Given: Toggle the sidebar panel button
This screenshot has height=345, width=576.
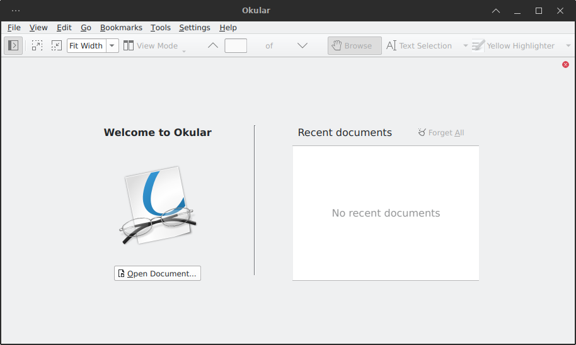Looking at the screenshot, I should (x=13, y=45).
